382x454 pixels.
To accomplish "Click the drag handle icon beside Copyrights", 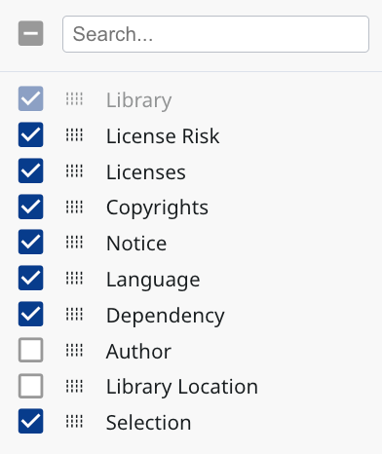I will [x=74, y=207].
